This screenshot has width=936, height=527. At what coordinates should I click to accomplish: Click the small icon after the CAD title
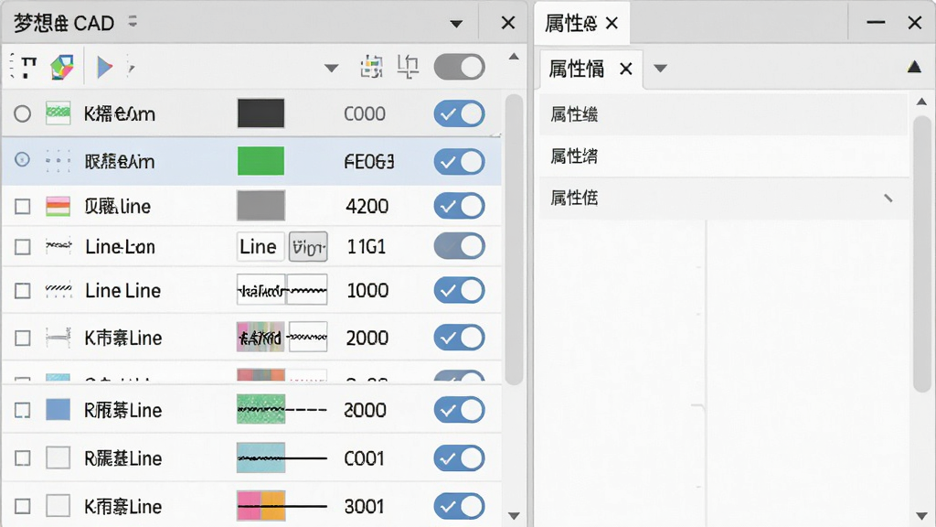(x=133, y=22)
